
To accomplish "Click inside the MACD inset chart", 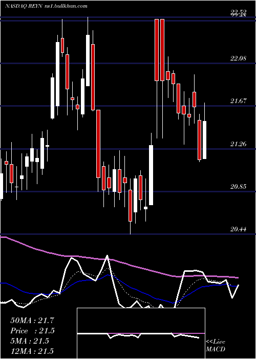I will (141, 333).
